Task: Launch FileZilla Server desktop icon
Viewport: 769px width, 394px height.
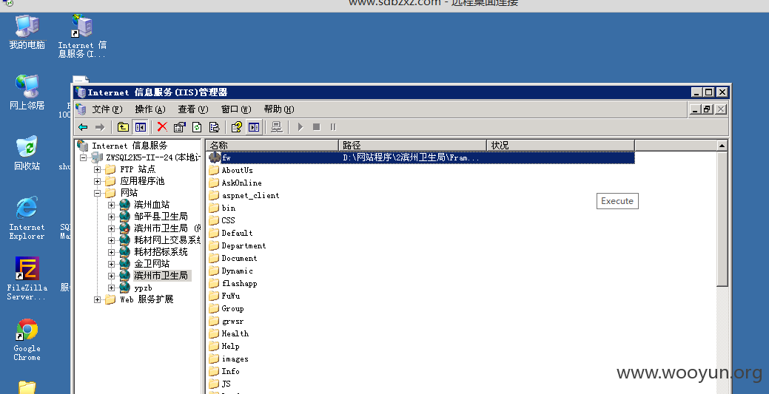Action: [x=27, y=279]
